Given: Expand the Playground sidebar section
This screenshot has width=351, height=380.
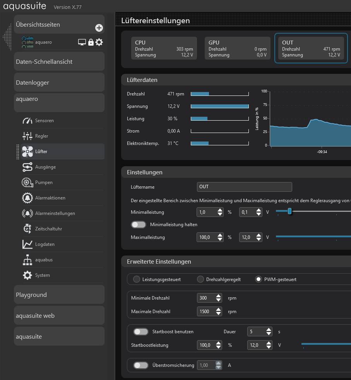Looking at the screenshot, I should (59, 295).
